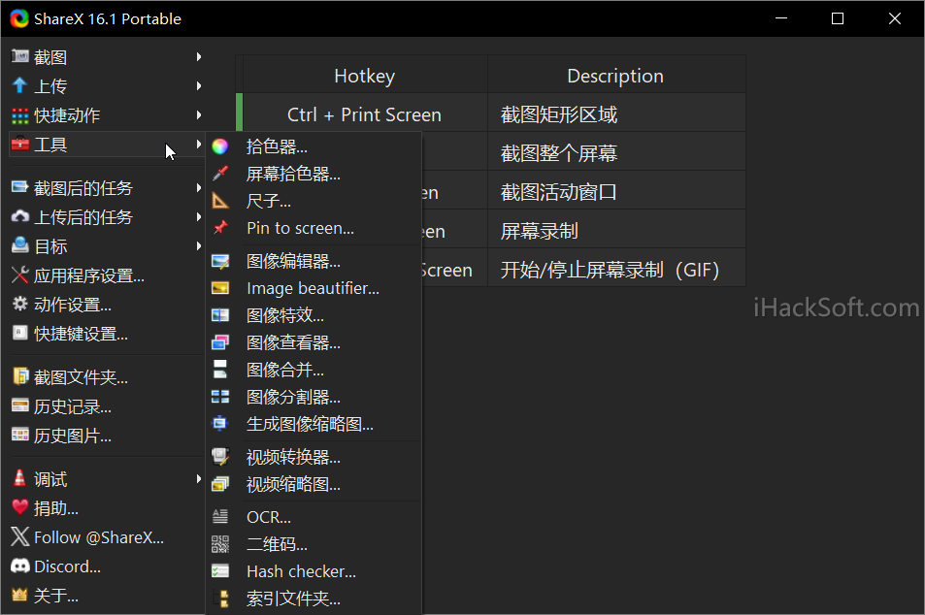Select the Ctrl + Print Screen hotkey row
925x615 pixels.
click(494, 113)
